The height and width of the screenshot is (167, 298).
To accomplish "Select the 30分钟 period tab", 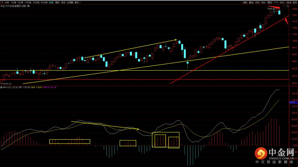I will (x=36, y=2).
